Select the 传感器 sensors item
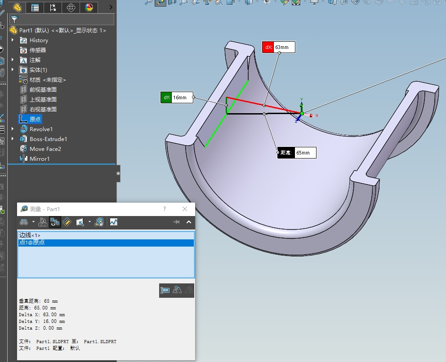Viewport: 446px width, 362px height. point(33,50)
